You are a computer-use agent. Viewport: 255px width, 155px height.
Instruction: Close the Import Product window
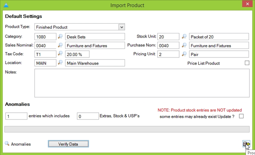click(247, 4)
